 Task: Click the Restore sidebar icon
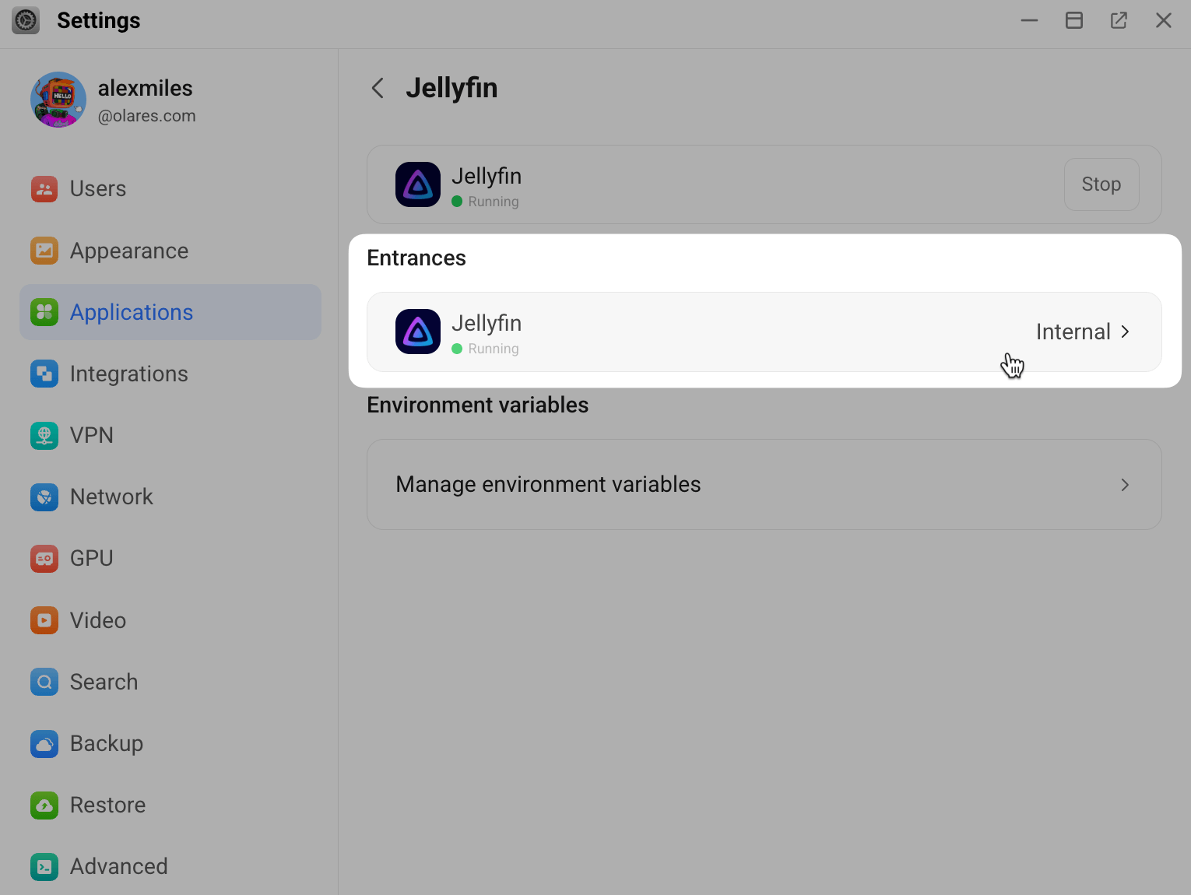coord(44,805)
